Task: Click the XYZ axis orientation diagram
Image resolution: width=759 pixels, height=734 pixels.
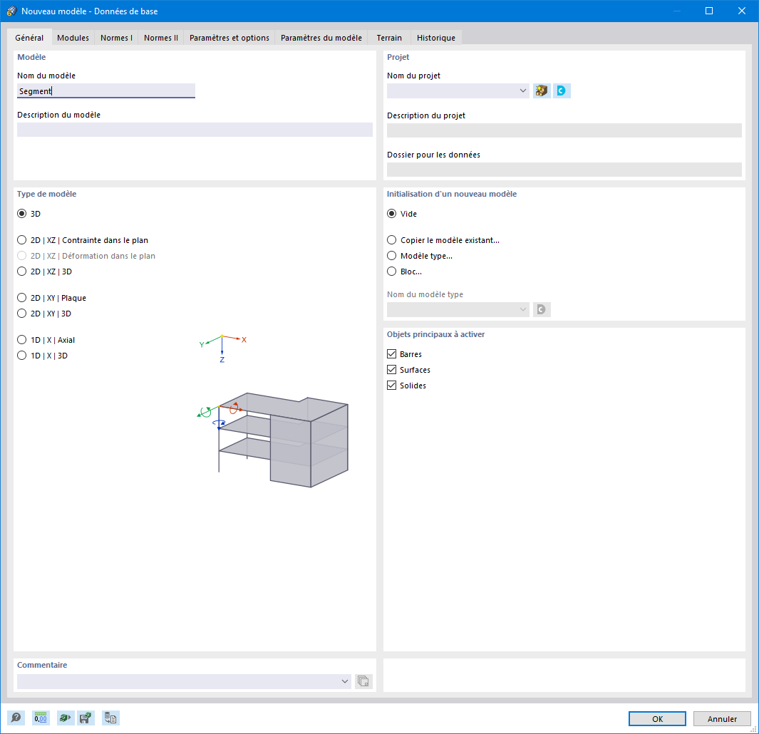Action: coord(222,348)
